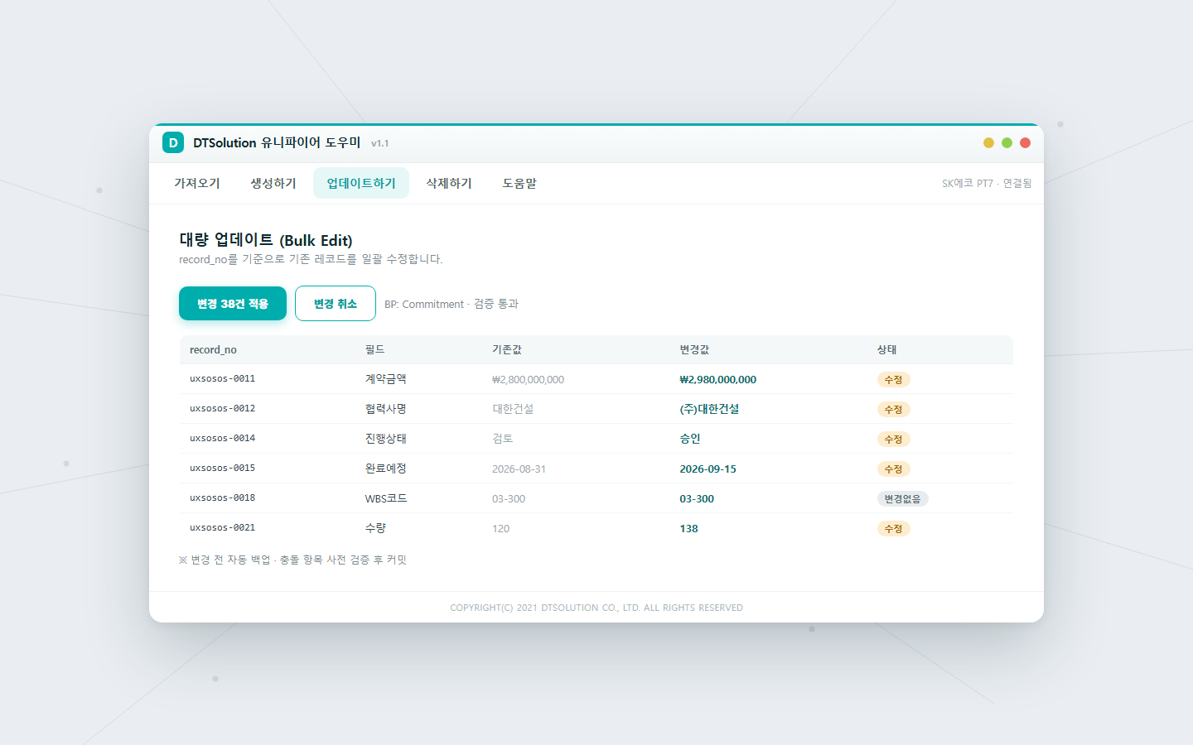Click the 계약금액 field cell

(385, 379)
